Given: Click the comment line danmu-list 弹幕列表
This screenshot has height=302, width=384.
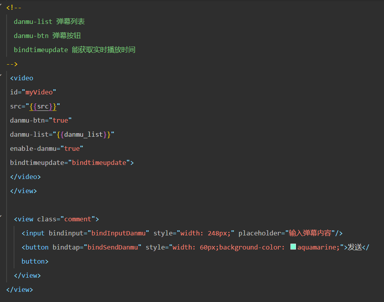Looking at the screenshot, I should click(49, 22).
